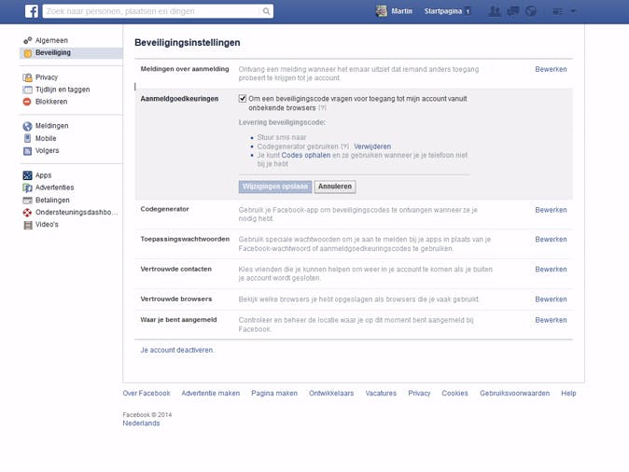Click Bewerken for Codegenerator
The height and width of the screenshot is (472, 629).
(551, 210)
